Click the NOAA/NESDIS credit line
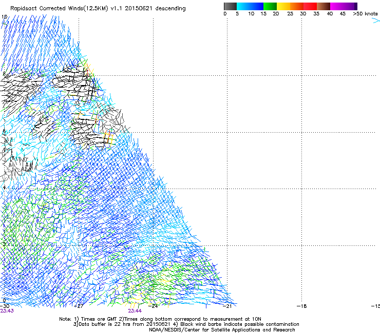The image size is (380, 333). click(222, 329)
